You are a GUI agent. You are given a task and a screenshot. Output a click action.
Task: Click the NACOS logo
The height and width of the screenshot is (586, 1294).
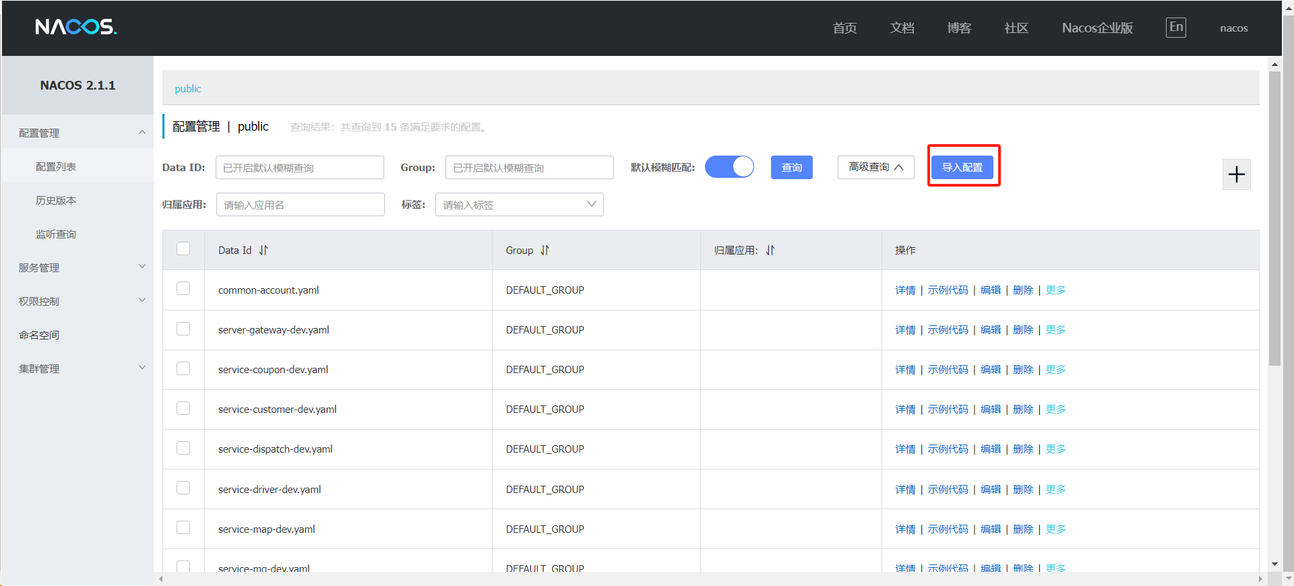[x=76, y=27]
